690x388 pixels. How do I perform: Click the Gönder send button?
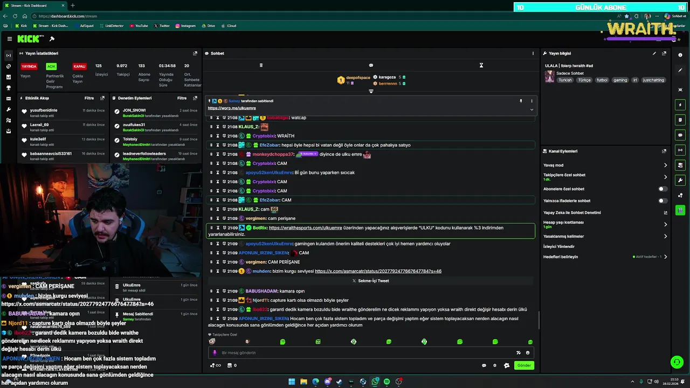(x=524, y=365)
